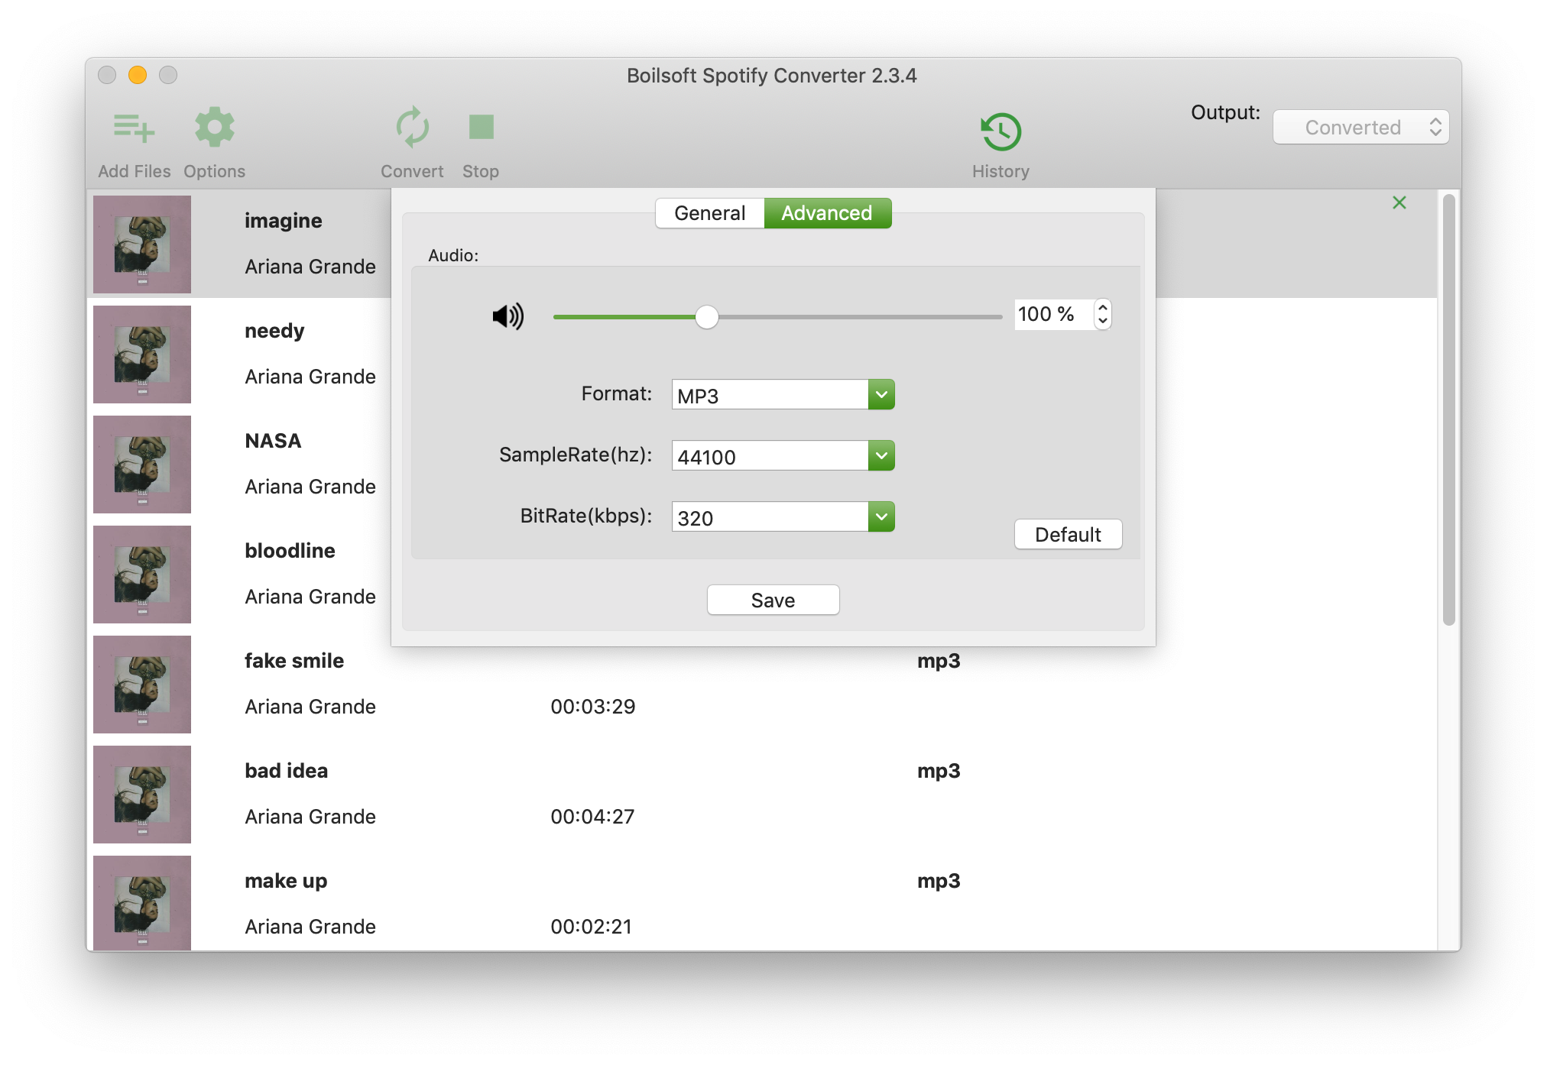Expand the SampleRate dropdown options
The width and height of the screenshot is (1547, 1065).
(x=881, y=456)
